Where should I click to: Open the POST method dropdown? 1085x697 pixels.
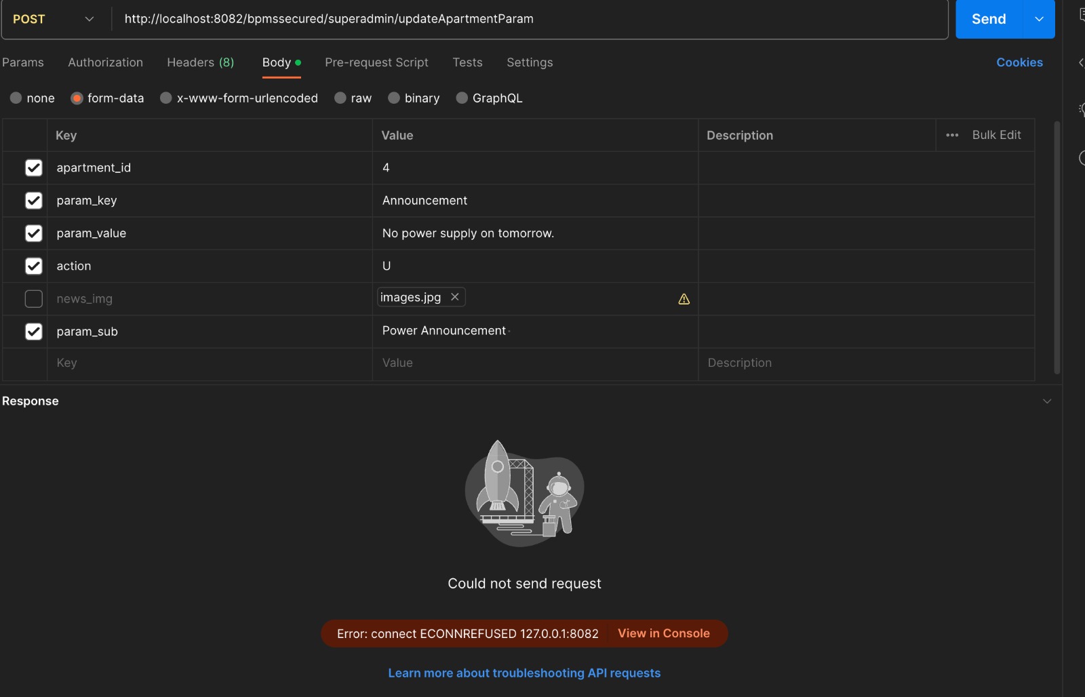coord(54,19)
